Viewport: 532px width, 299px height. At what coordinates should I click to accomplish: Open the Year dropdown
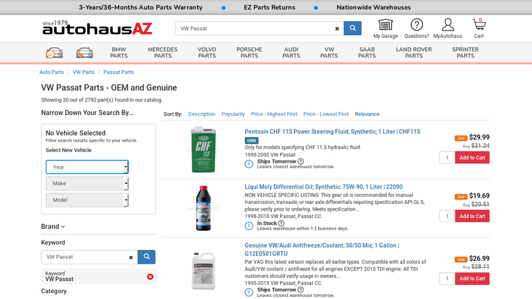87,167
